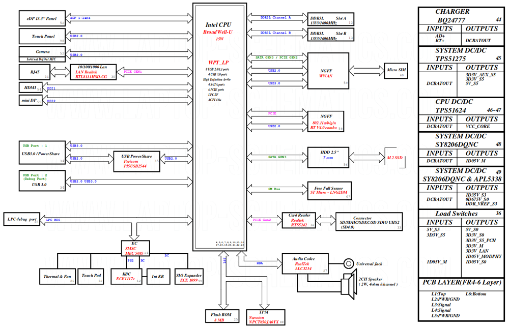Select the Internal Digital MIC label
The width and height of the screenshot is (509, 327).
(x=41, y=60)
